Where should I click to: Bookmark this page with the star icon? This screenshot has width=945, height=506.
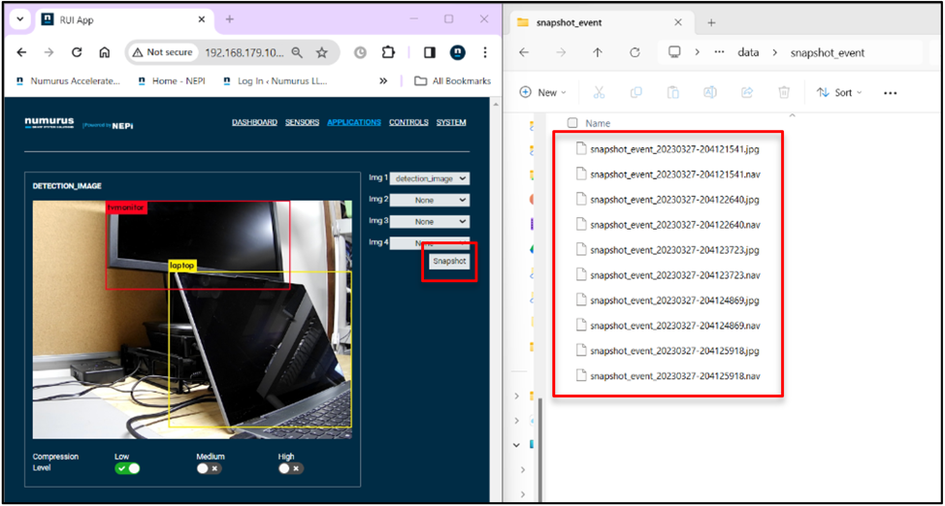coord(322,52)
